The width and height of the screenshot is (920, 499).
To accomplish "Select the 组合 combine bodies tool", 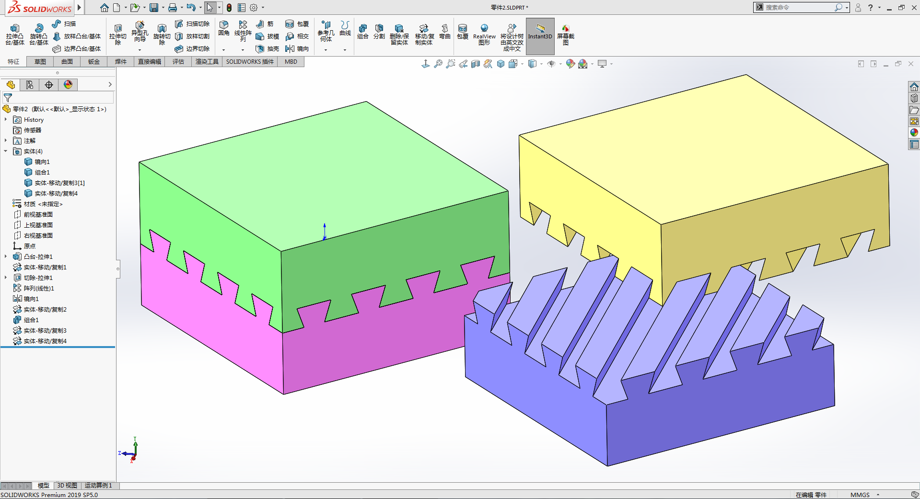I will pos(363,32).
